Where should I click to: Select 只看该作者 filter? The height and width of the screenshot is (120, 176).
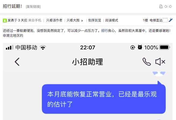(x=54, y=20)
